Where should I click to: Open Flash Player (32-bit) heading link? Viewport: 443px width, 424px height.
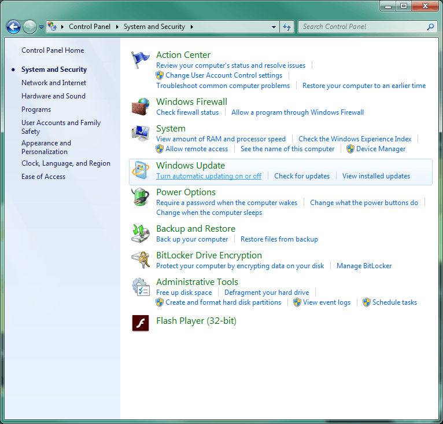coord(196,321)
